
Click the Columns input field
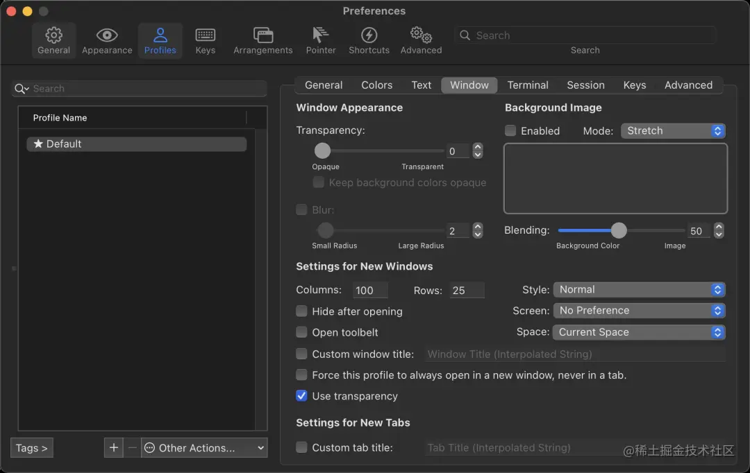pos(370,290)
